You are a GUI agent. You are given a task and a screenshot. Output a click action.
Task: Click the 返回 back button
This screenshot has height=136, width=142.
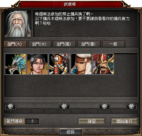click(x=71, y=132)
